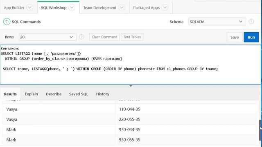Click the Clear Command button

pyautogui.click(x=104, y=37)
